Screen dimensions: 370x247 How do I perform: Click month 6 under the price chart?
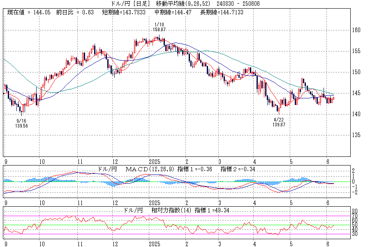328,162
